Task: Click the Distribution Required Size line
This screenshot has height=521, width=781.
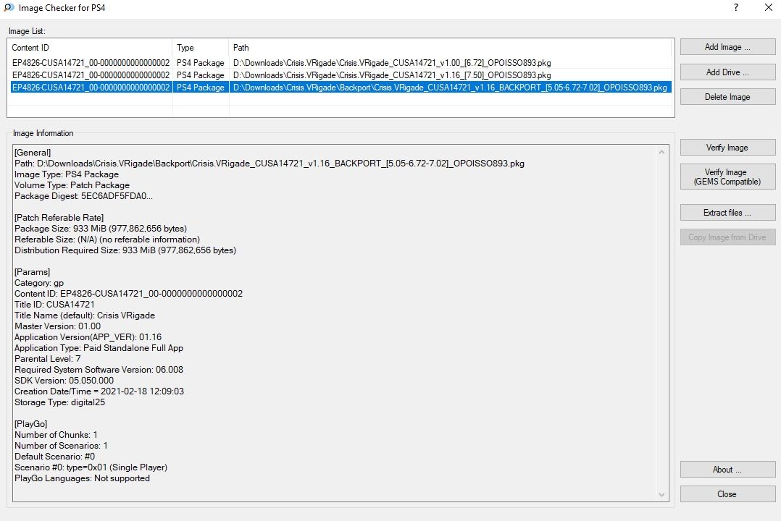Action: pos(125,250)
